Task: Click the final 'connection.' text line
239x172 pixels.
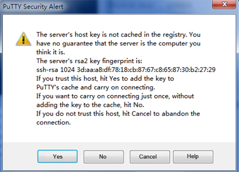Action: tap(53, 122)
